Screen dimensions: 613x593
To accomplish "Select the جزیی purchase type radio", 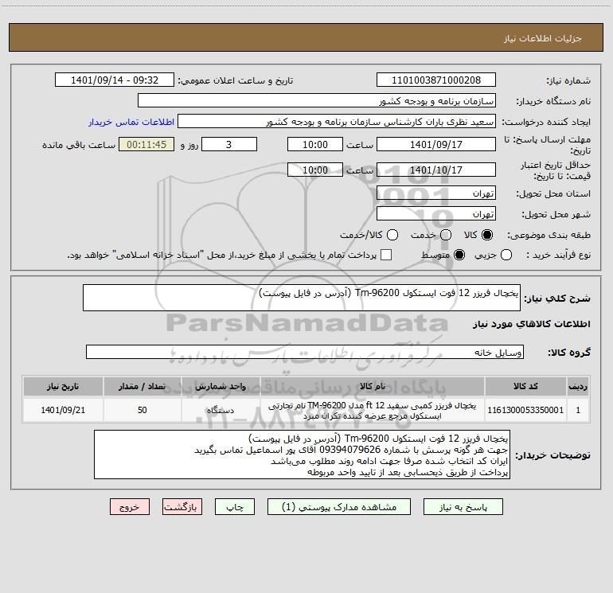I will coord(506,255).
